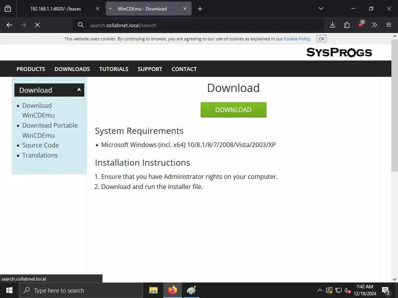The height and width of the screenshot is (298, 398).
Task: Go back to the previous page
Action: coord(9,25)
